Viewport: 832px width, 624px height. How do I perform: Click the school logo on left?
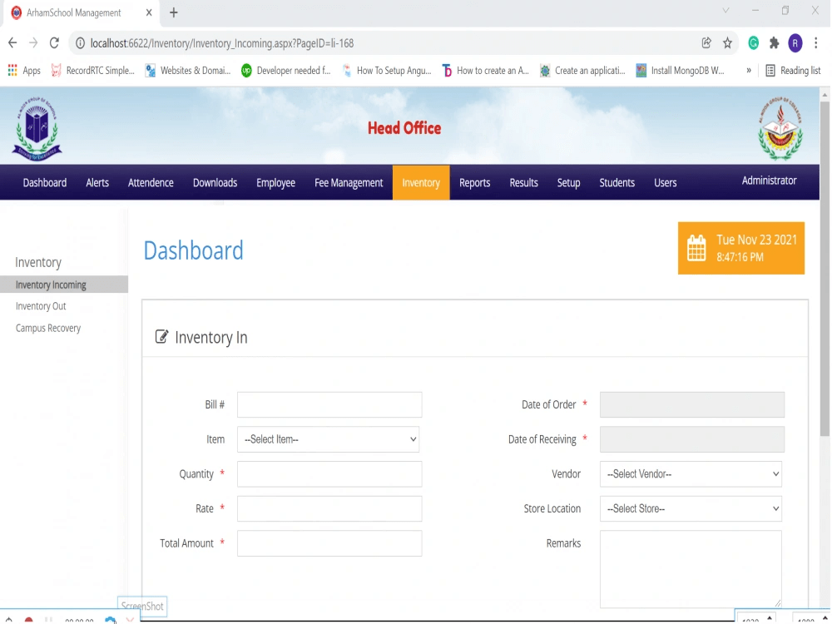[37, 129]
